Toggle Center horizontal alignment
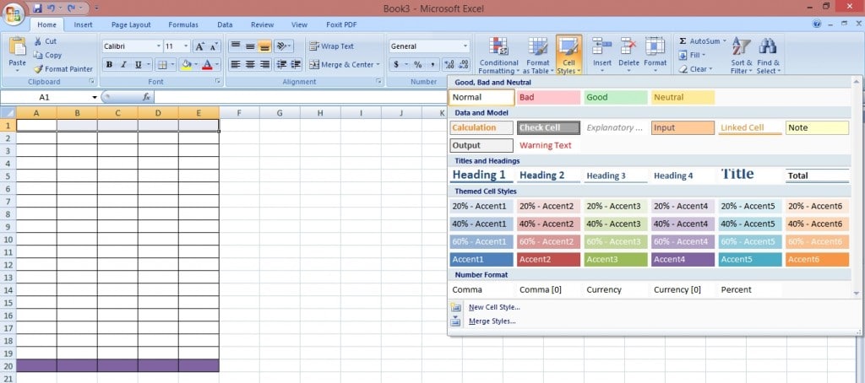 (x=250, y=64)
